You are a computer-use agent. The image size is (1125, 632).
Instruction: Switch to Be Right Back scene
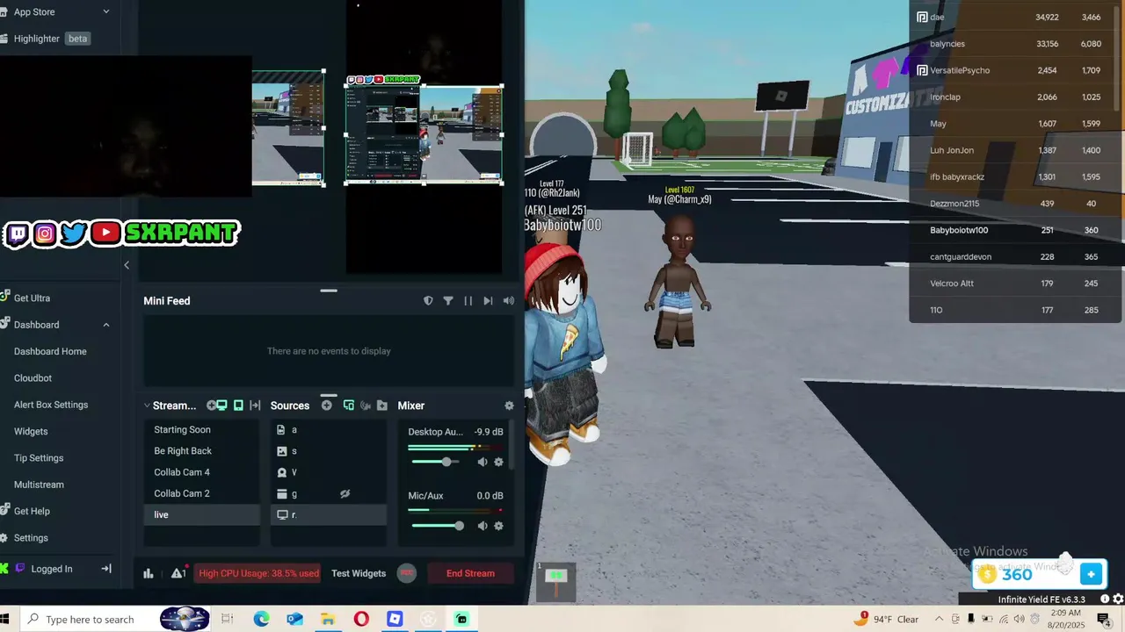(202, 451)
